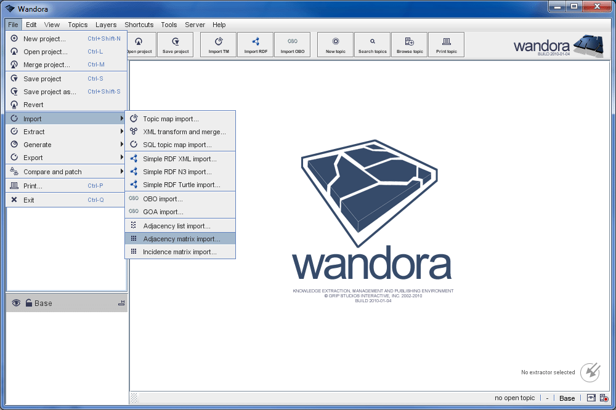Toggle the panel view icon in status bar
The image size is (616, 410).
(x=591, y=398)
